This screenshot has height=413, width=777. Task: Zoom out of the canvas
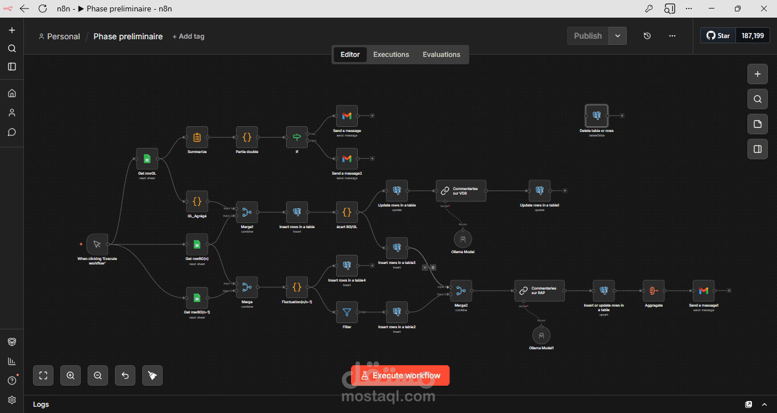(98, 375)
